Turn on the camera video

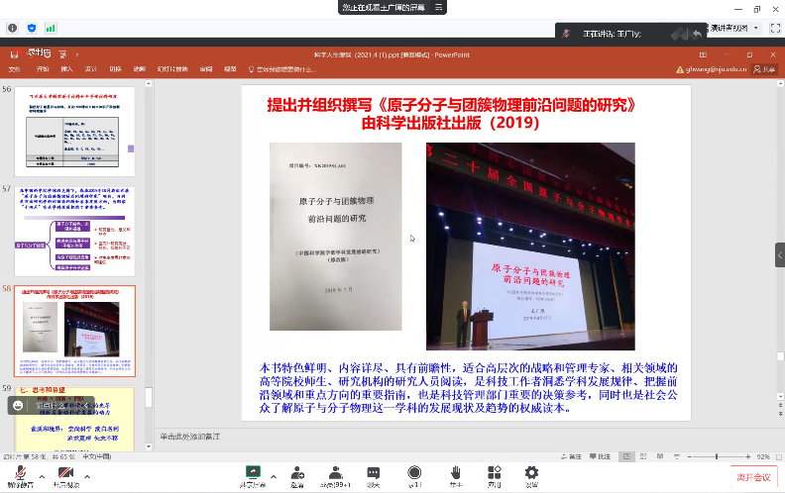[x=66, y=474]
